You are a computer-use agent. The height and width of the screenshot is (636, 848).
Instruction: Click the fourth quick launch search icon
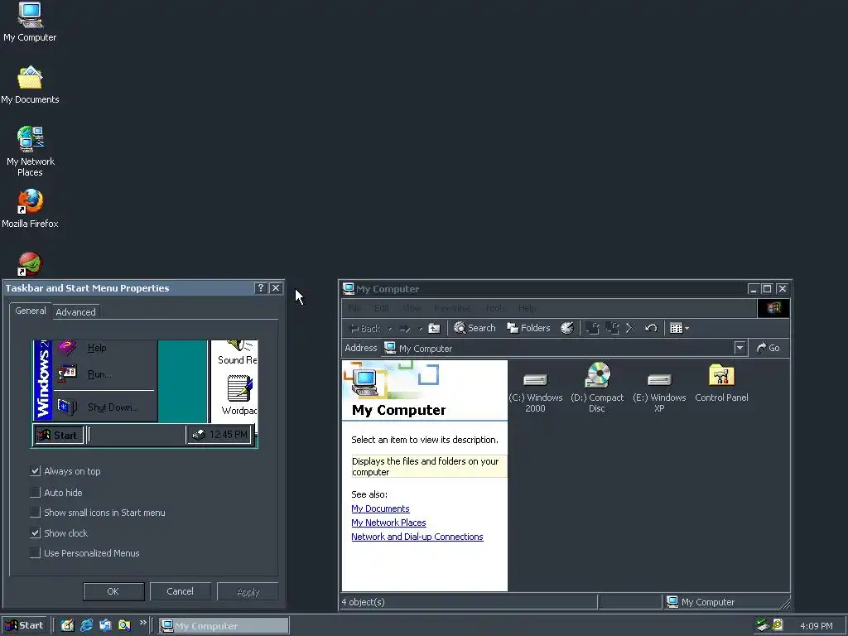124,625
